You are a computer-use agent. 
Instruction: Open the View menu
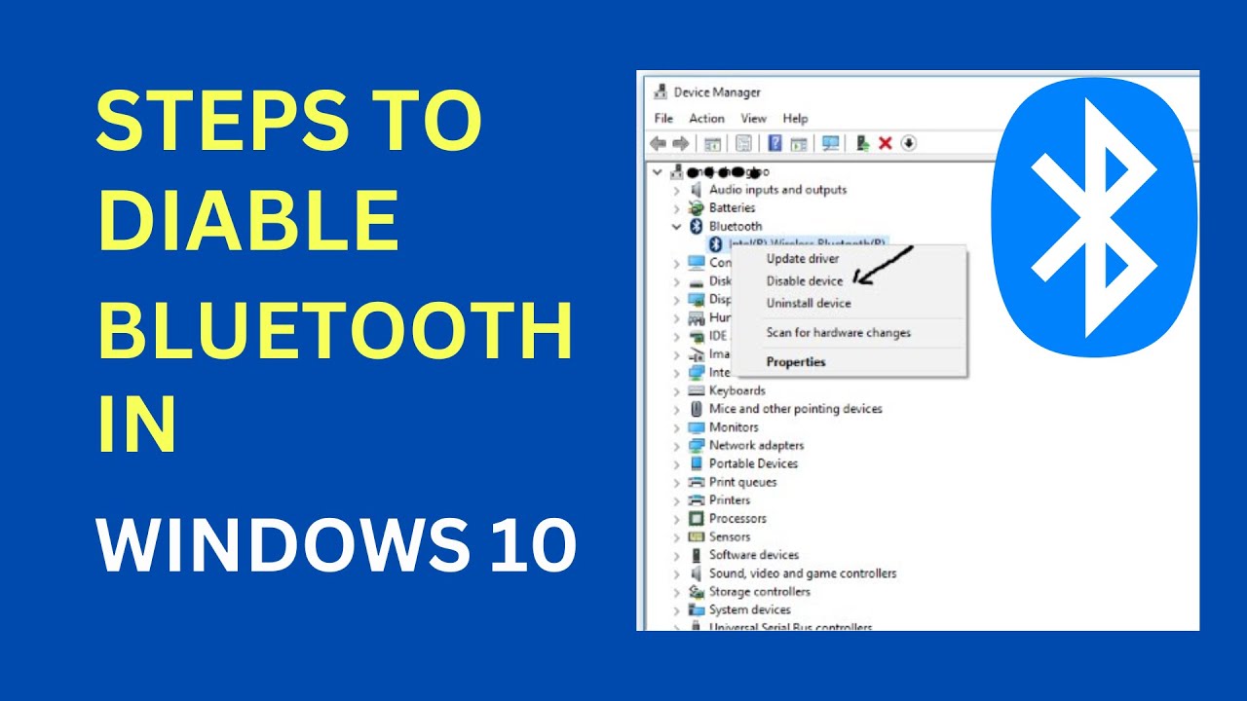754,119
